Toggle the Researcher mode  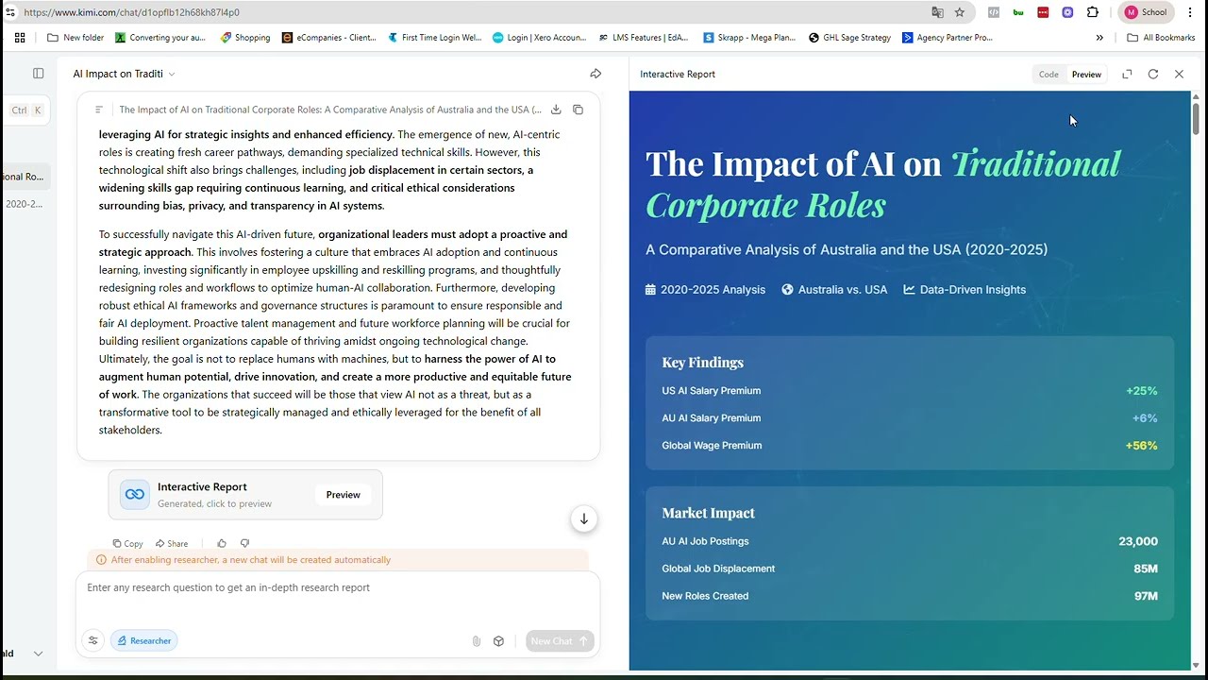pyautogui.click(x=144, y=640)
